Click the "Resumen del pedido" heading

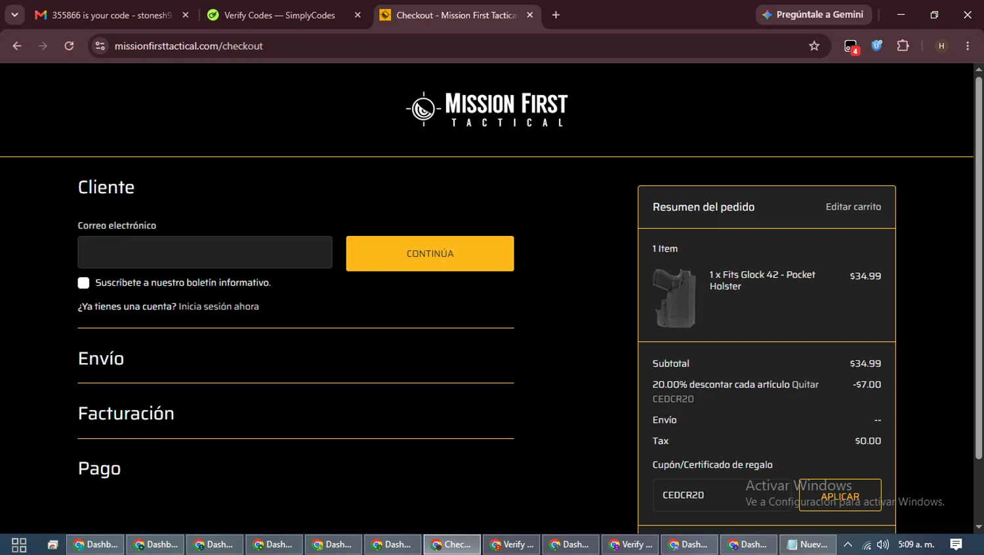703,207
